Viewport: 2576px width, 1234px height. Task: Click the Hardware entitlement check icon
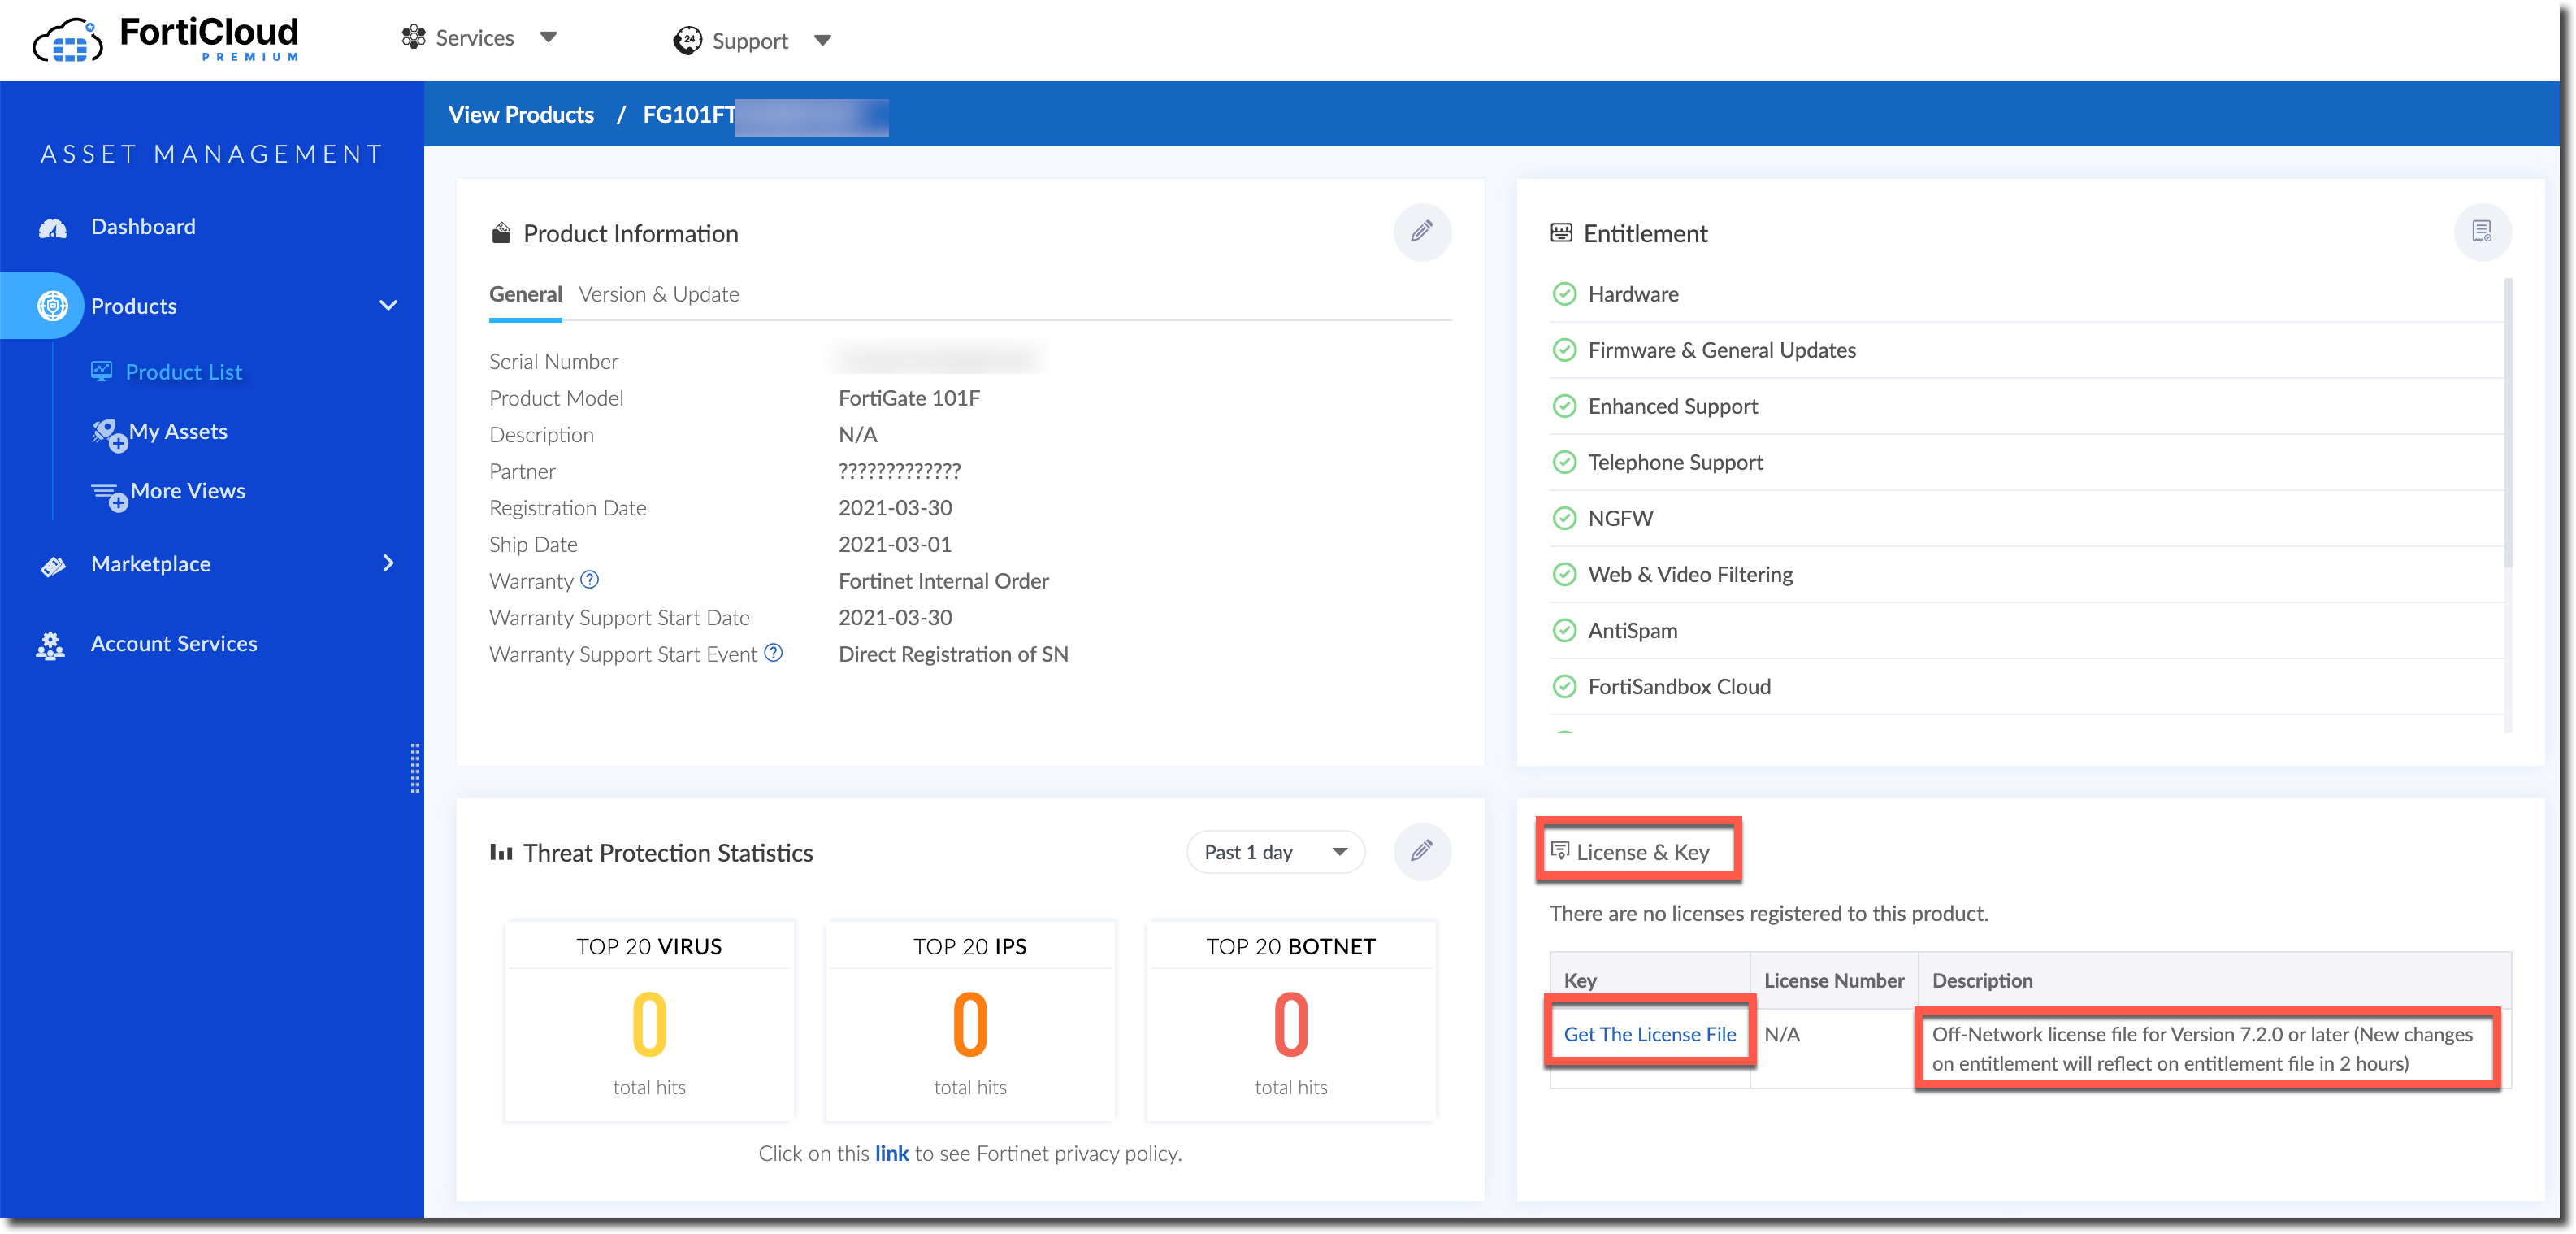(1564, 294)
